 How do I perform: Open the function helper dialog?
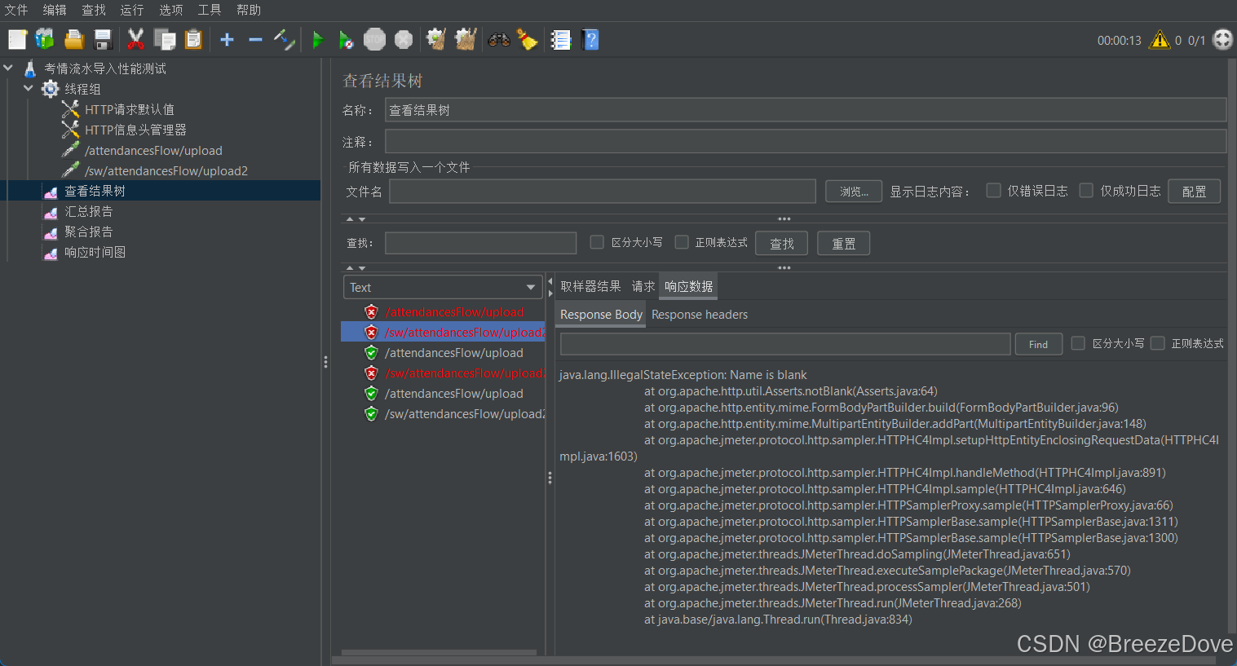561,39
